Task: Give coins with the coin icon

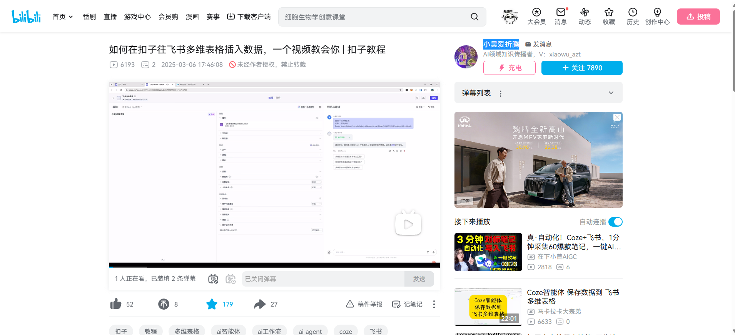Action: click(164, 304)
